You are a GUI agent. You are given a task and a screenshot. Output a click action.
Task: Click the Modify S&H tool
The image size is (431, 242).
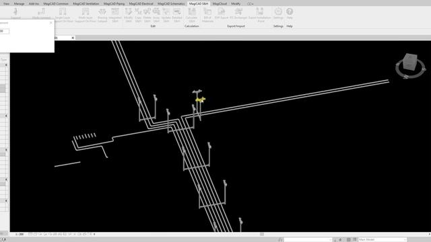coord(129,15)
